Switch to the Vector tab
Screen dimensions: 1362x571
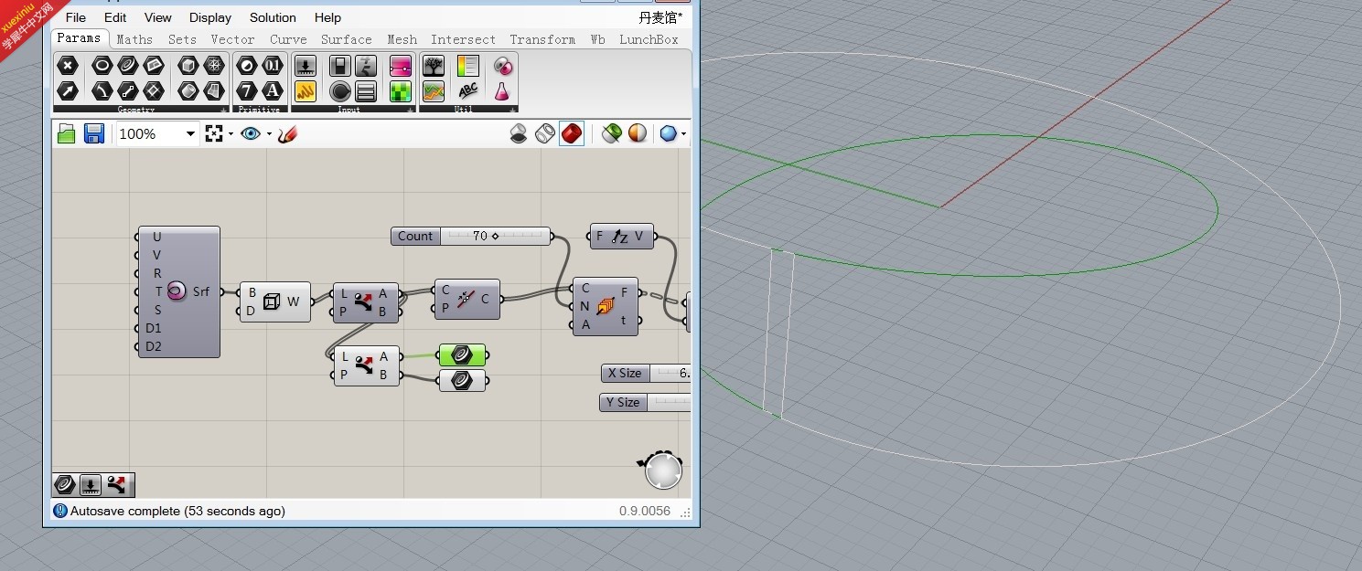[232, 39]
